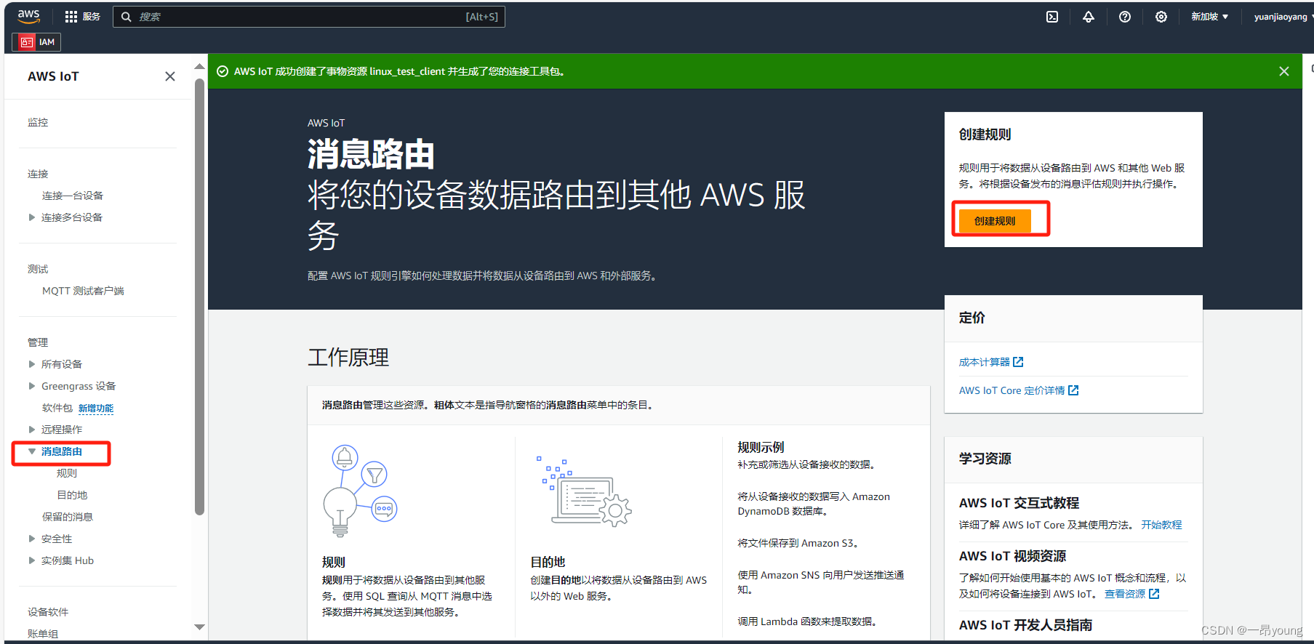Image resolution: width=1314 pixels, height=644 pixels.
Task: Open the 新加坡 region dropdown
Action: pyautogui.click(x=1209, y=17)
